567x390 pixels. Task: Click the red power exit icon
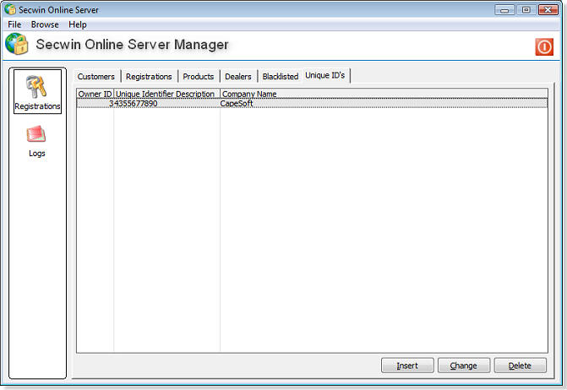coord(544,47)
